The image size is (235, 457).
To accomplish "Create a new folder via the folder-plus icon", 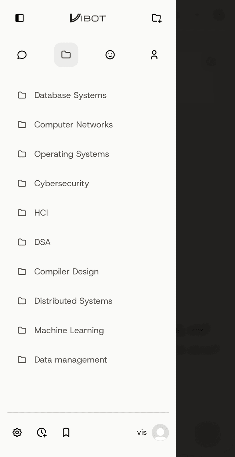I will coord(157,18).
